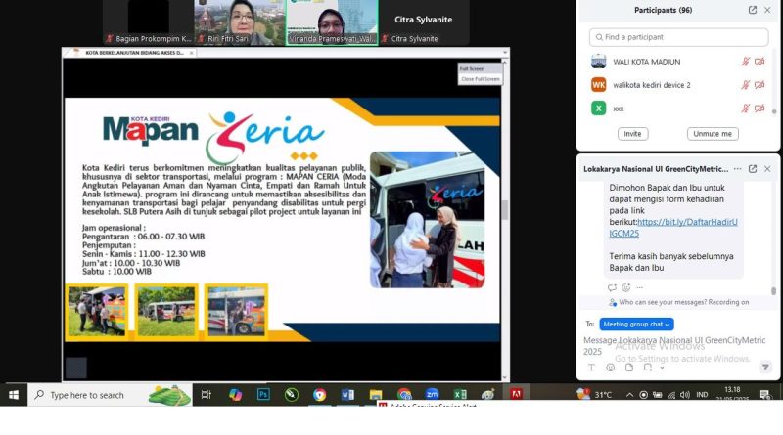This screenshot has width=783, height=435.
Task: Click the chat messages scrollbar
Action: tap(773, 291)
